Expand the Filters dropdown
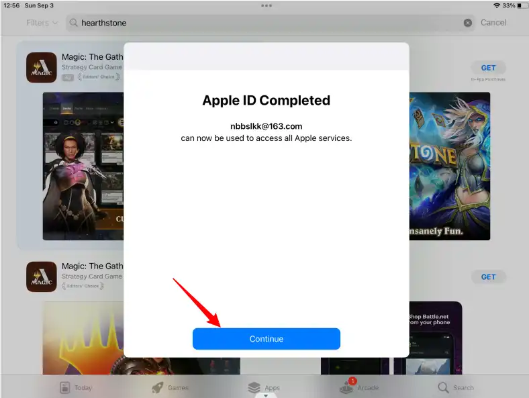This screenshot has width=529, height=398. tap(41, 23)
